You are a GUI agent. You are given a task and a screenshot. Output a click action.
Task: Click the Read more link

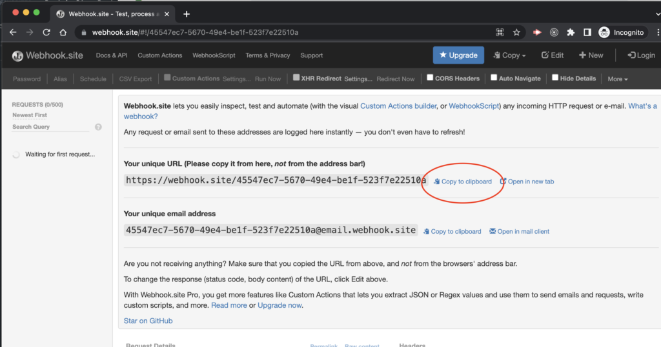(x=229, y=305)
